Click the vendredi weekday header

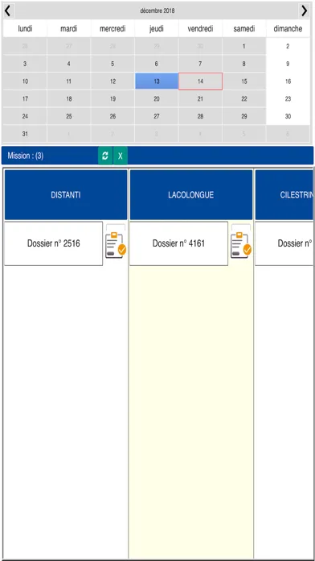200,29
